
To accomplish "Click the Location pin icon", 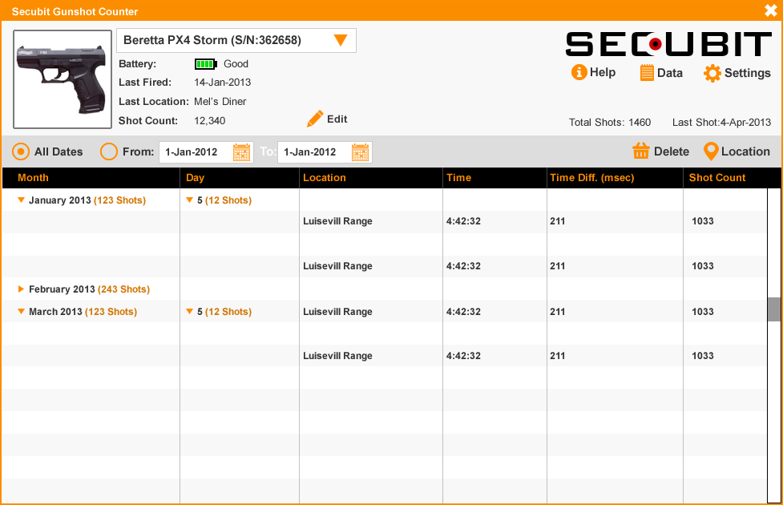I will 711,151.
